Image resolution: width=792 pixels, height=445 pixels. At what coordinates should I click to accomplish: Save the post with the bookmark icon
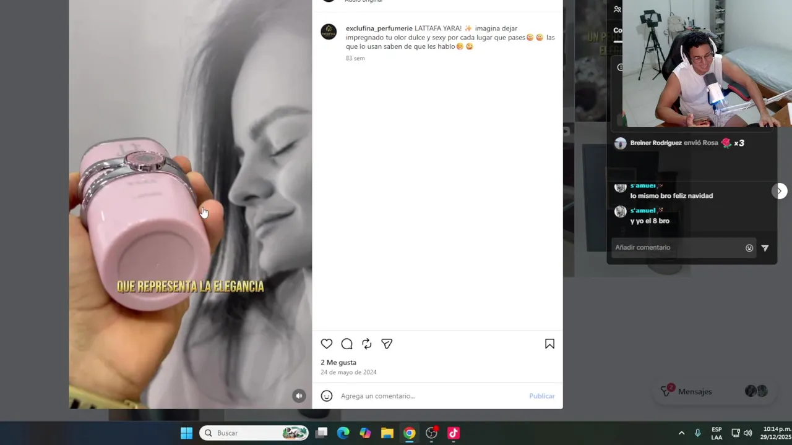549,344
